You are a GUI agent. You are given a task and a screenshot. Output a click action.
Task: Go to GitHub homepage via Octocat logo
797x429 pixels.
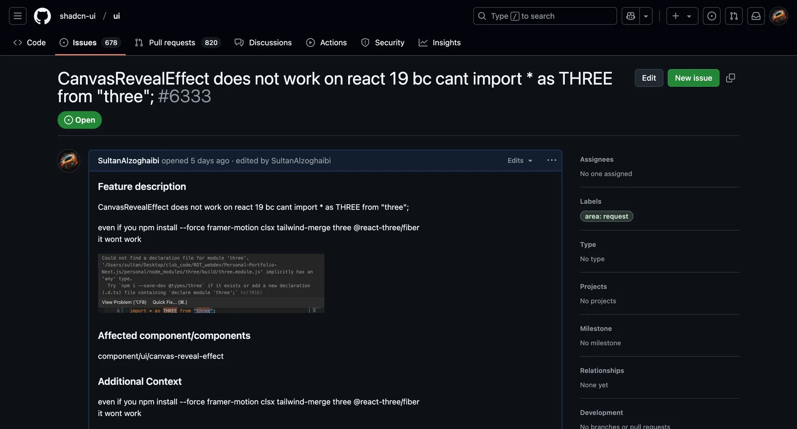point(42,16)
